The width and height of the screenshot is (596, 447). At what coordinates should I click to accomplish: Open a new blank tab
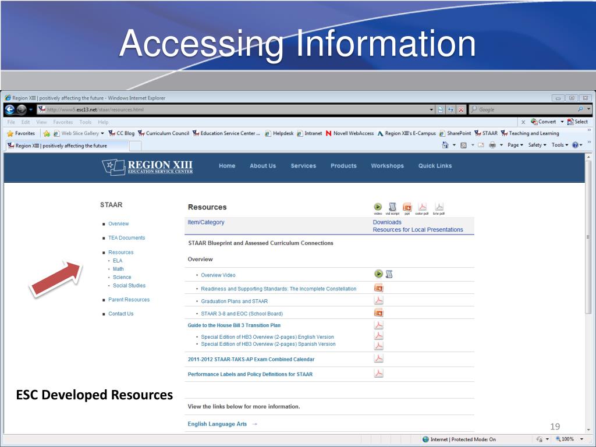point(135,146)
